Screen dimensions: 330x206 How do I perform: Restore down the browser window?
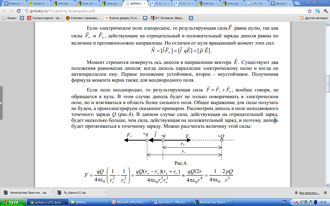pos(315,2)
